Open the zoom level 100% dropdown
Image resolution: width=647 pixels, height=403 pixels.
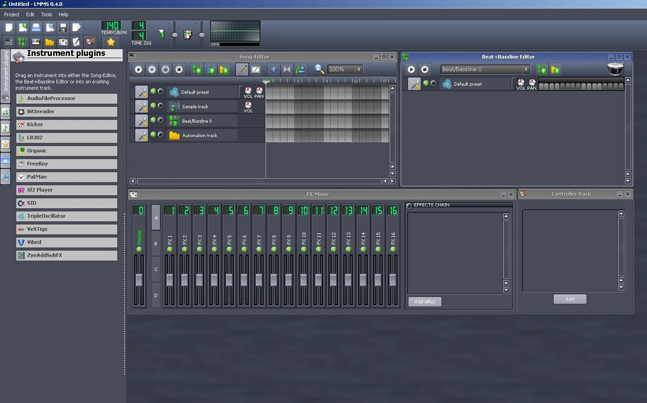345,69
